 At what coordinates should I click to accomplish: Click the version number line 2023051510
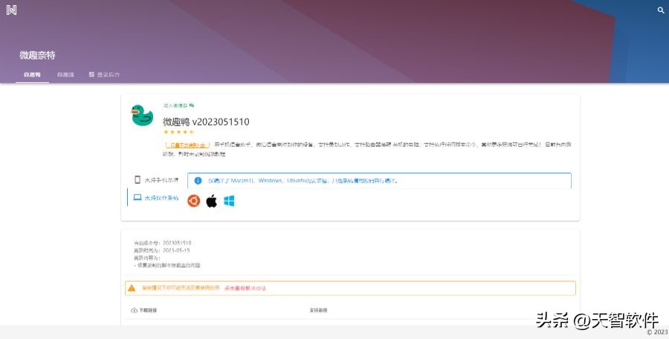(x=163, y=243)
